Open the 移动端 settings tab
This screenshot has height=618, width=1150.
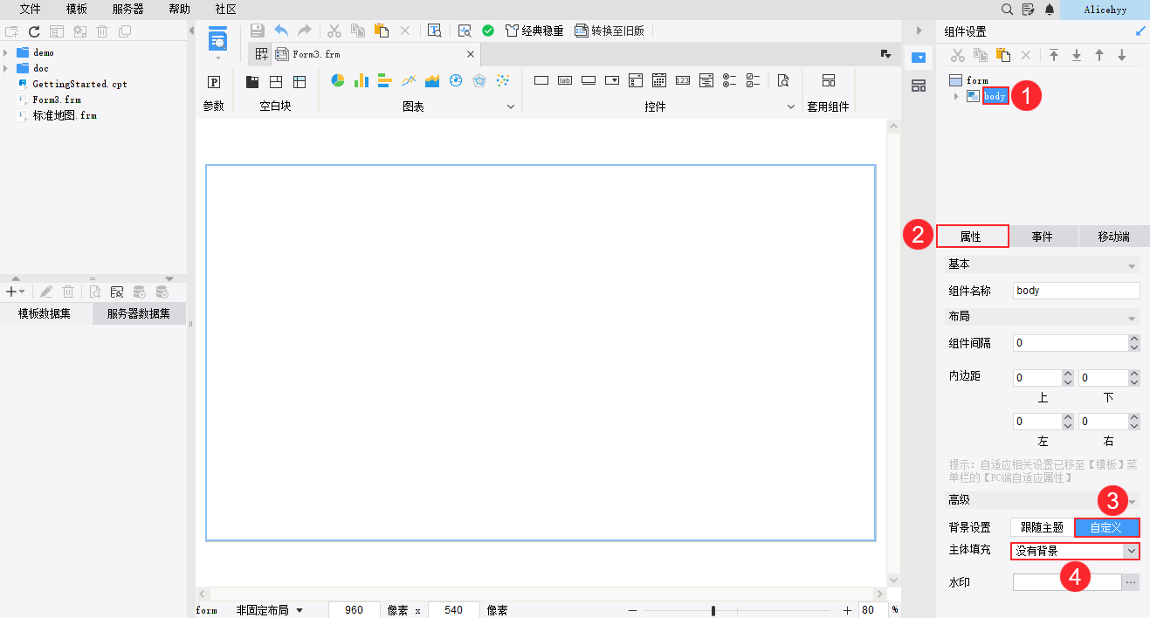coord(1113,236)
